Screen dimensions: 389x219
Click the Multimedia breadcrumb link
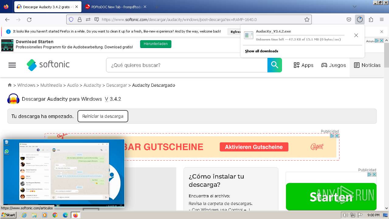tap(51, 85)
